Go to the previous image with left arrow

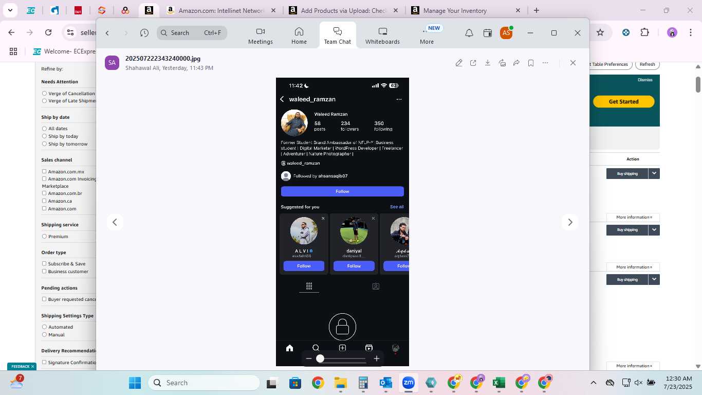pyautogui.click(x=115, y=222)
